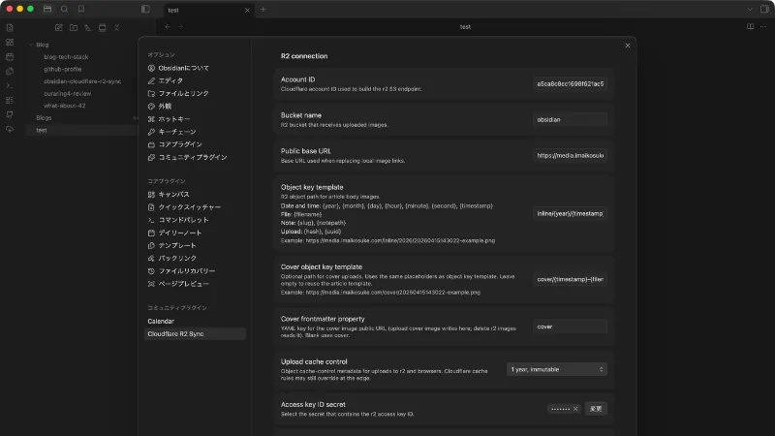Open more options three-dot menu
Viewport: 775px width, 436px height.
[x=763, y=27]
